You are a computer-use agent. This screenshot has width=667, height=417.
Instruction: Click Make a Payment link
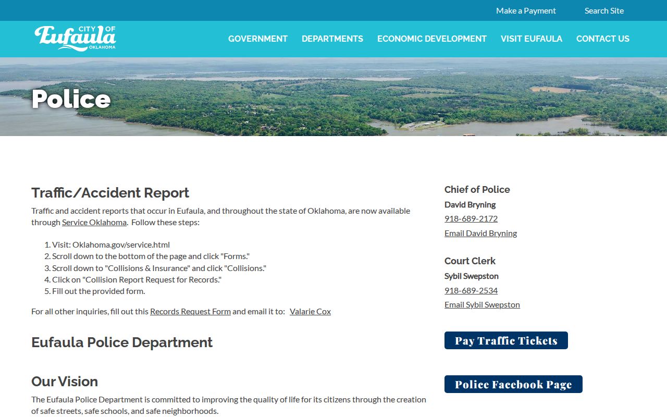[526, 10]
